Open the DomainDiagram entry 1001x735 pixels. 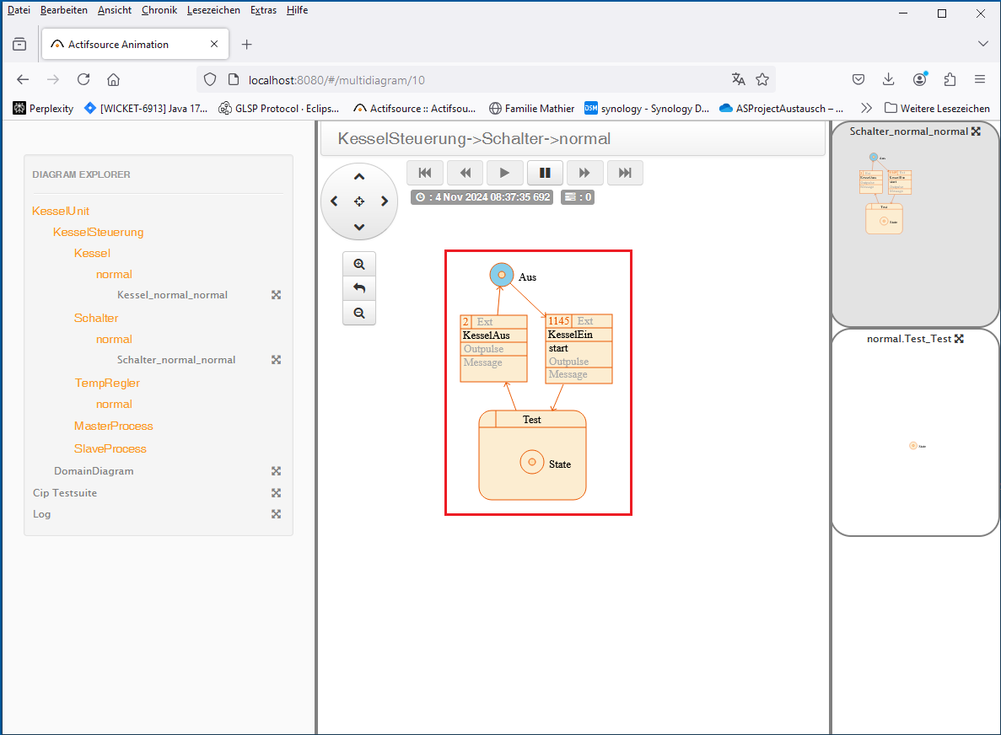pos(94,471)
